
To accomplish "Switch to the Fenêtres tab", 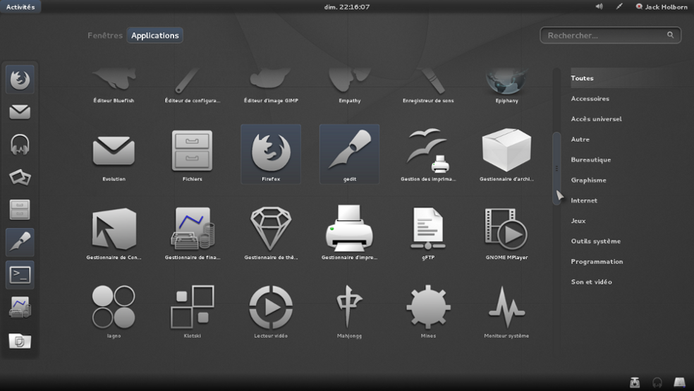I will 105,35.
